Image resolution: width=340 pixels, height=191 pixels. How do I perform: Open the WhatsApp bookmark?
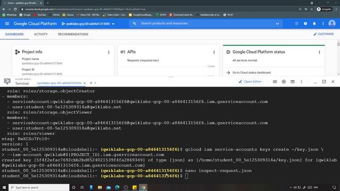tap(10, 15)
